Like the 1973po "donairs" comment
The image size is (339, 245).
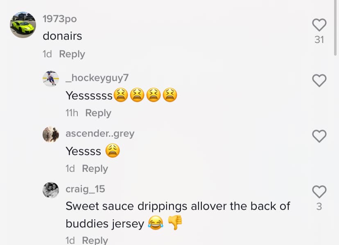(x=319, y=25)
